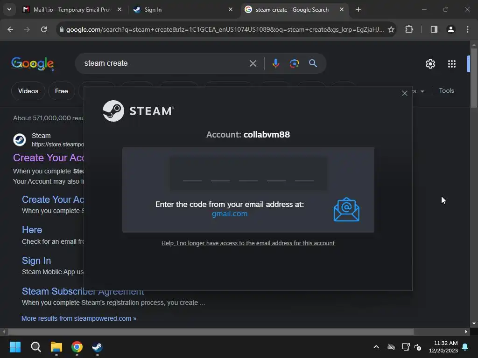Click the OneDrive cloud tray icon
The height and width of the screenshot is (358, 478).
pos(391,347)
